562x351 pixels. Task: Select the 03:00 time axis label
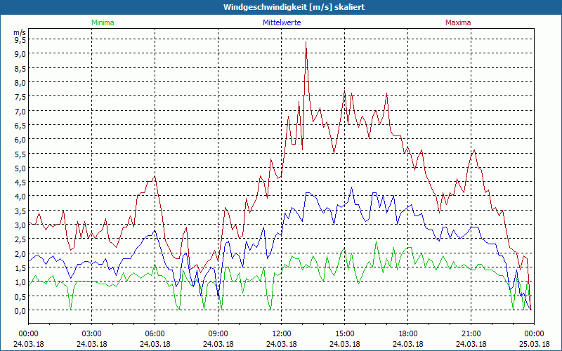coord(91,333)
